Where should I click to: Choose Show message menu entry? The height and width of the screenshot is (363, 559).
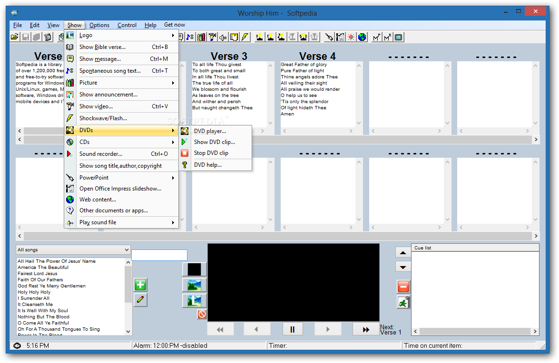pyautogui.click(x=122, y=59)
